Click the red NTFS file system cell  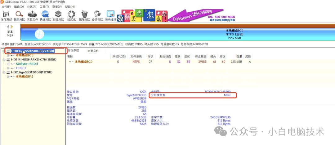click(x=136, y=62)
